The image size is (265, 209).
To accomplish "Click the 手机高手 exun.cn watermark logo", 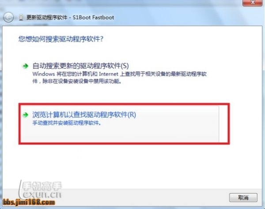I will pos(41,190).
